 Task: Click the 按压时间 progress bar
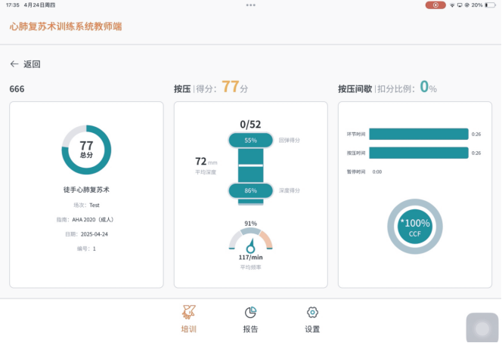[x=419, y=153]
